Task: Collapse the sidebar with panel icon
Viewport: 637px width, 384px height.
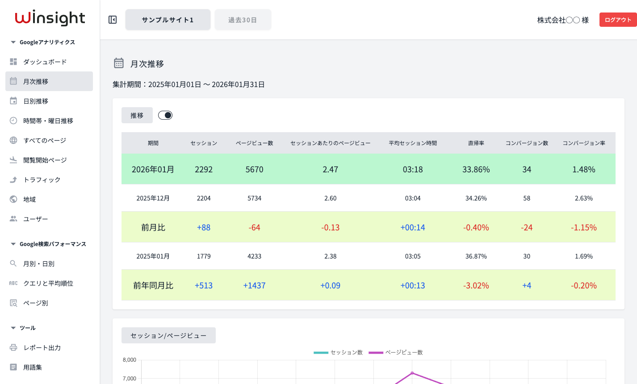Action: coord(113,20)
